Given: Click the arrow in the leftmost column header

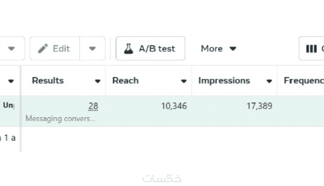Looking at the screenshot, I should [x=11, y=81].
